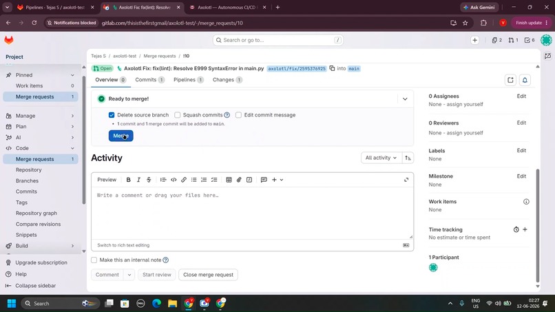555x312 pixels.
Task: Uncheck Delete source branch checkbox
Action: tap(112, 115)
